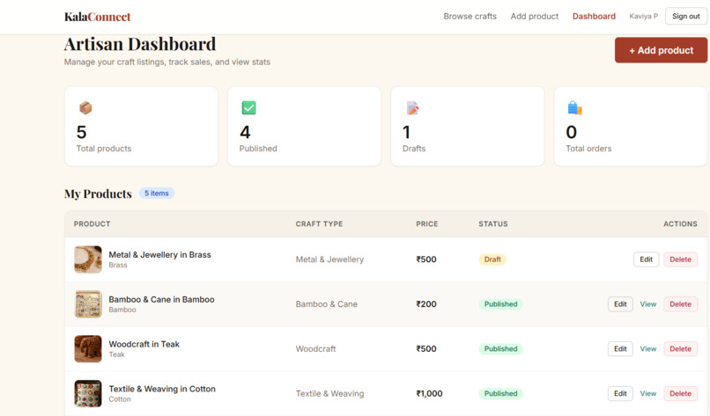Screen dimensions: 710x416
Task: Sign out of the account
Action: 686,17
